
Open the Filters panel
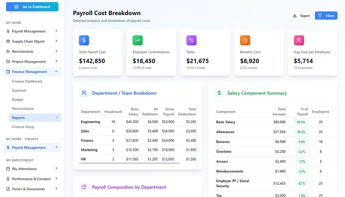[326, 16]
